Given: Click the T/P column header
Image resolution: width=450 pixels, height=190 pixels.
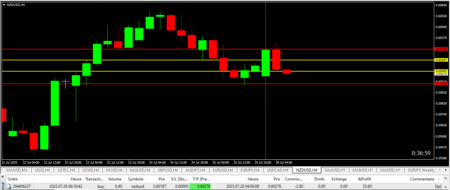Looking at the screenshot, I should click(201, 179).
